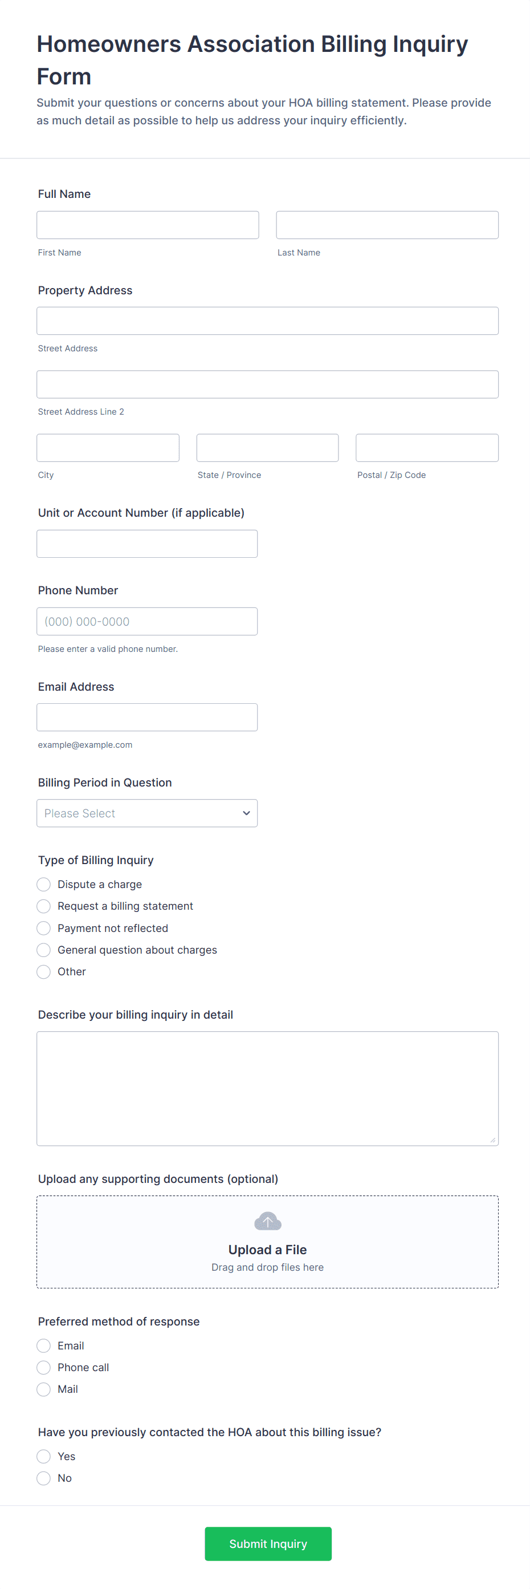Choose Email as preferred response method
The width and height of the screenshot is (530, 1589).
coord(44,1346)
